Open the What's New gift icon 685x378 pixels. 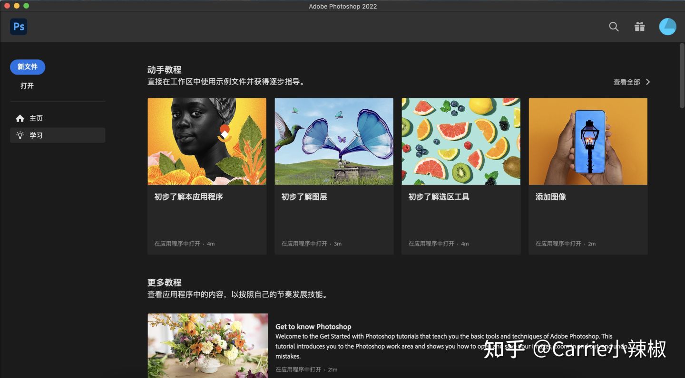tap(639, 27)
